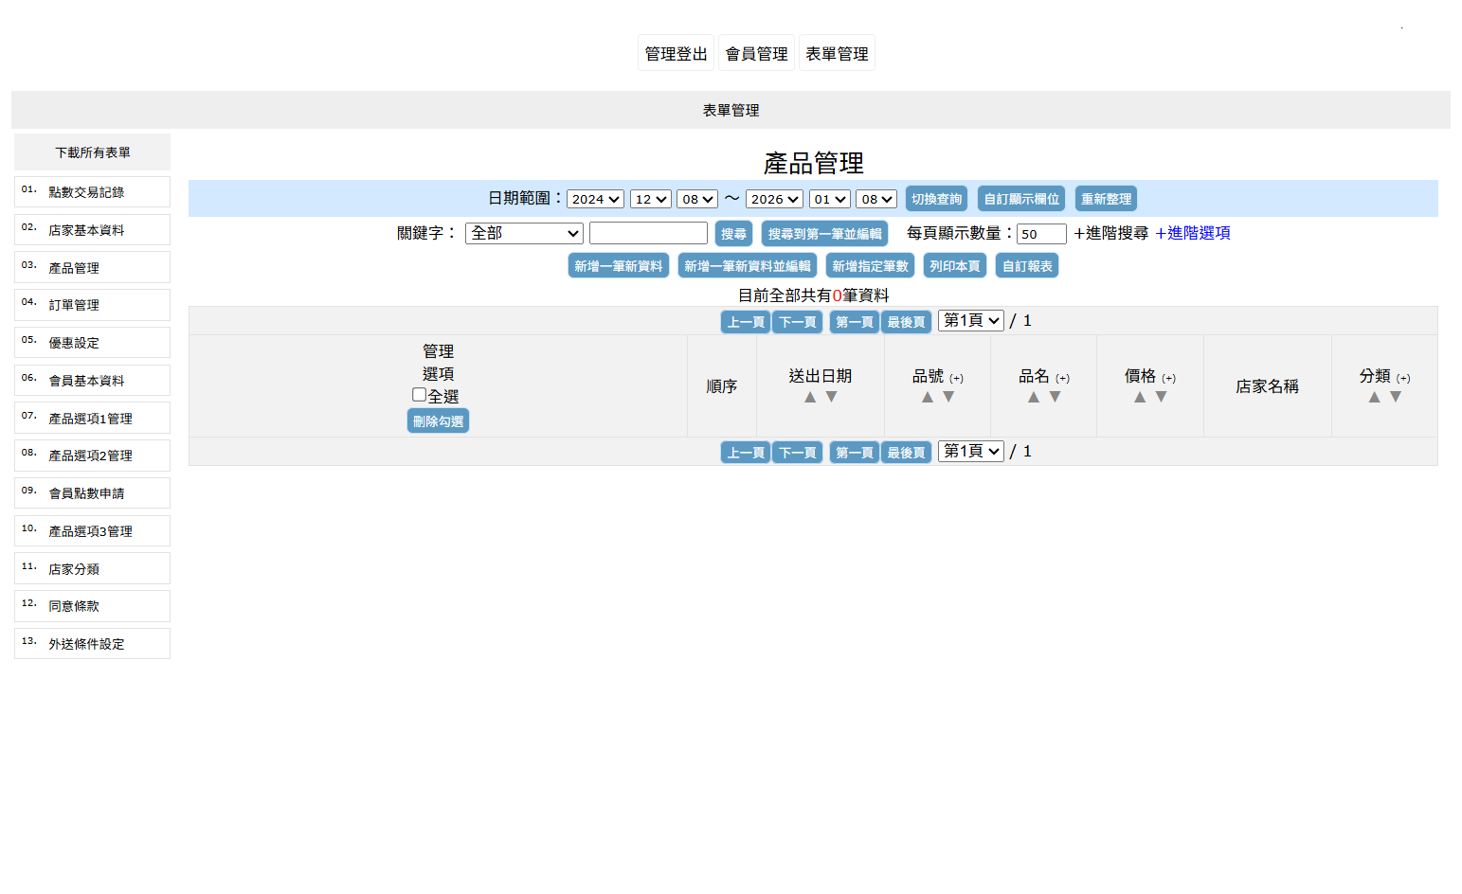1462x894 pixels.
Task: Expand the 關鍵字 field dropdown showing 全部
Action: (524, 233)
